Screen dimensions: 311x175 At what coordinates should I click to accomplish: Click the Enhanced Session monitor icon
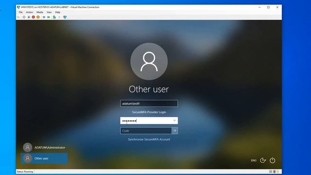click(x=65, y=17)
